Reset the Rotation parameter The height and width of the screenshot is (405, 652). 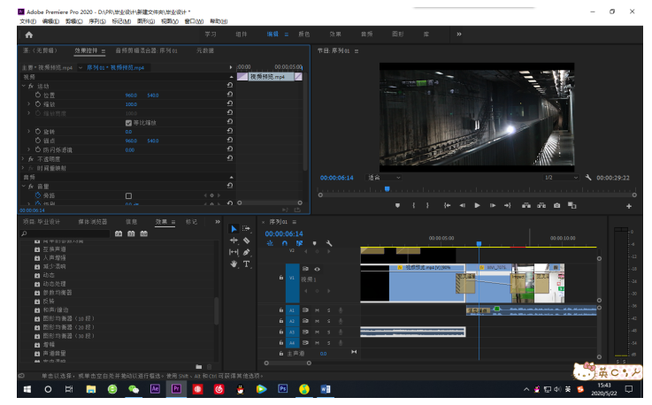click(x=230, y=131)
